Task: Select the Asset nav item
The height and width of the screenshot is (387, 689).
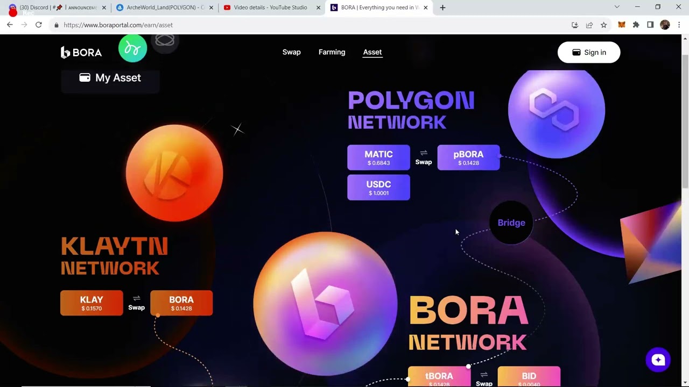Action: (372, 52)
